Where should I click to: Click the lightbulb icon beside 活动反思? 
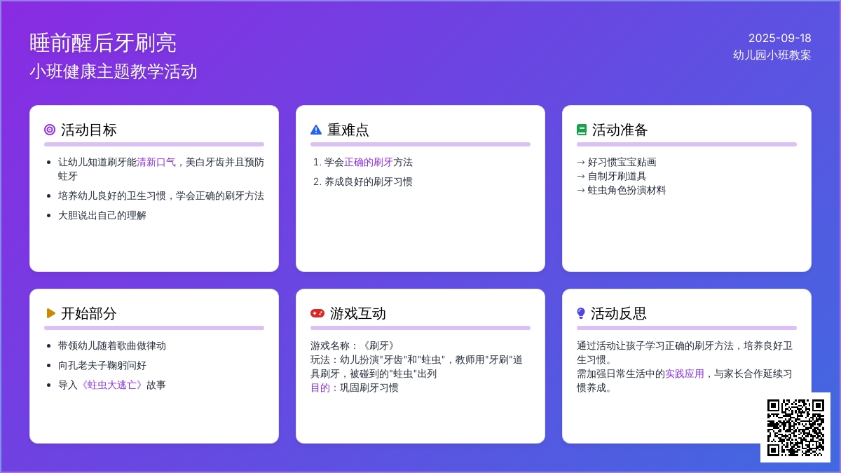pyautogui.click(x=581, y=313)
